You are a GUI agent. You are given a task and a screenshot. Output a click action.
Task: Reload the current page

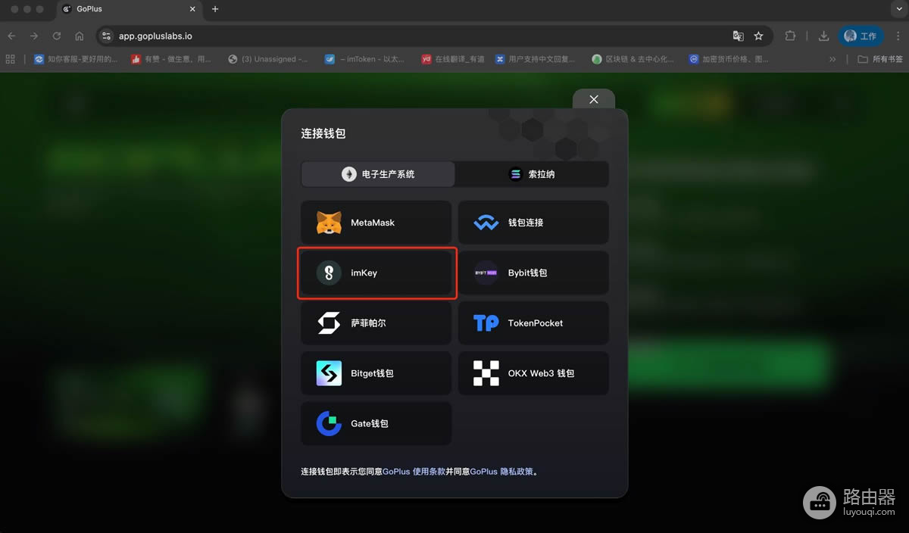(x=57, y=36)
